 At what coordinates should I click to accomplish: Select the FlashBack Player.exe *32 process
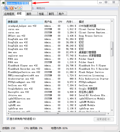tap(59, 65)
